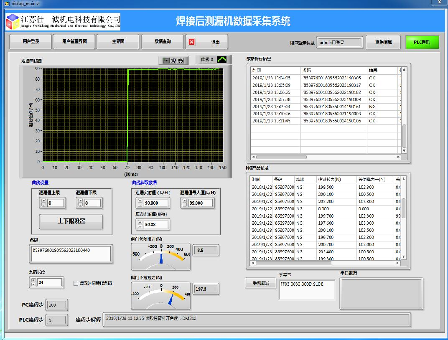Select the graph cursor movement tool
Viewport: 448px width, 340px height.
coord(166,61)
